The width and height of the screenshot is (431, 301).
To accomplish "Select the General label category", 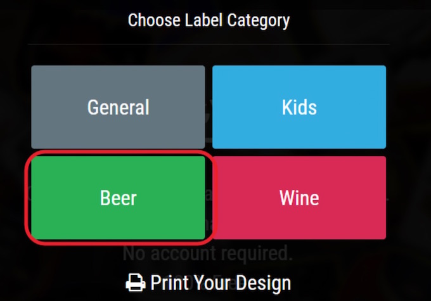I will tap(118, 107).
